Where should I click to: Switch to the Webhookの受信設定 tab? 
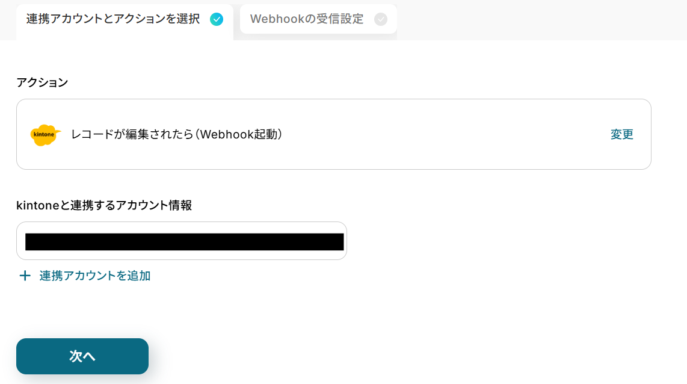(x=318, y=19)
